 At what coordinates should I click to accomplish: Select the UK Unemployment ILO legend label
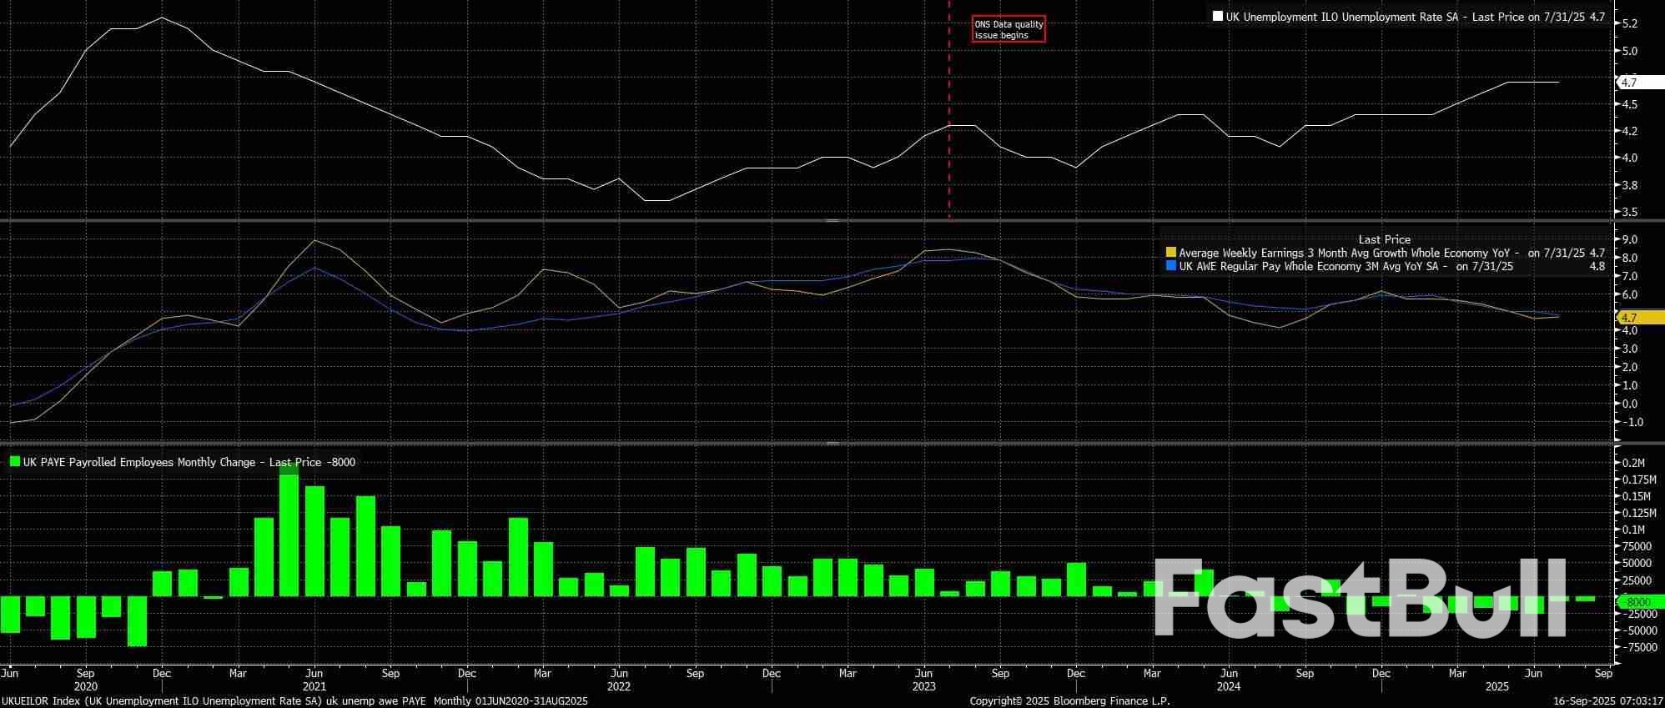[1415, 17]
